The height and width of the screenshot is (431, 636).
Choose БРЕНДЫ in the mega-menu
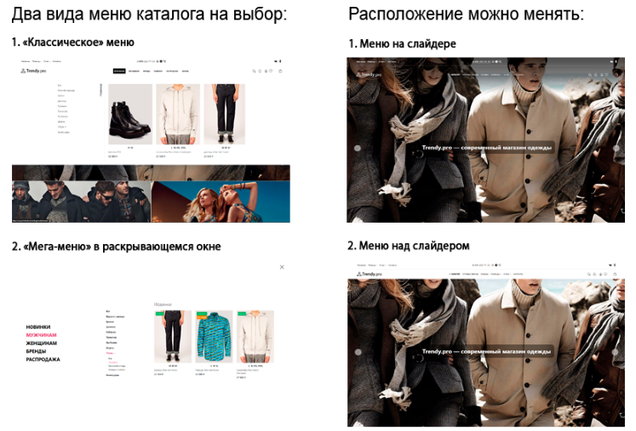[x=37, y=351]
